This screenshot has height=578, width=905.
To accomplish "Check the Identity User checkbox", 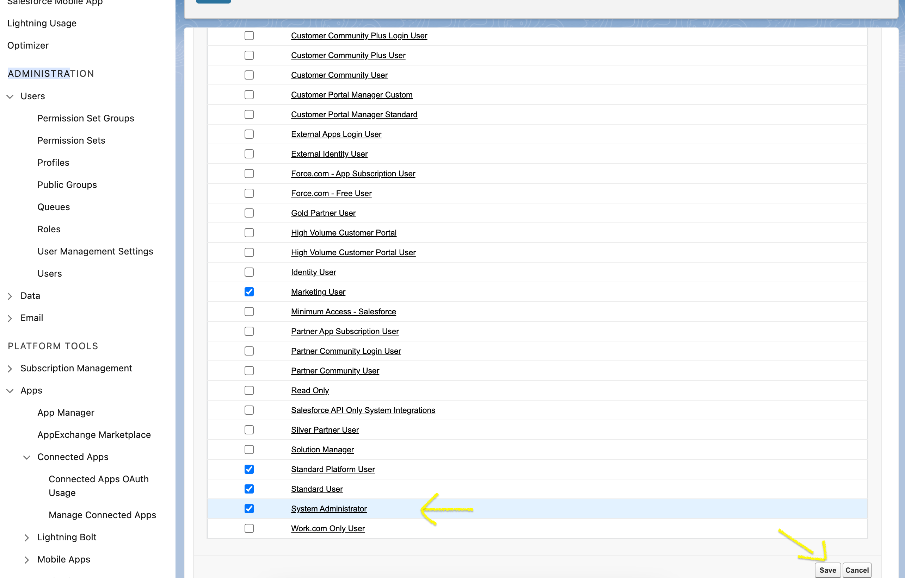I will point(249,272).
